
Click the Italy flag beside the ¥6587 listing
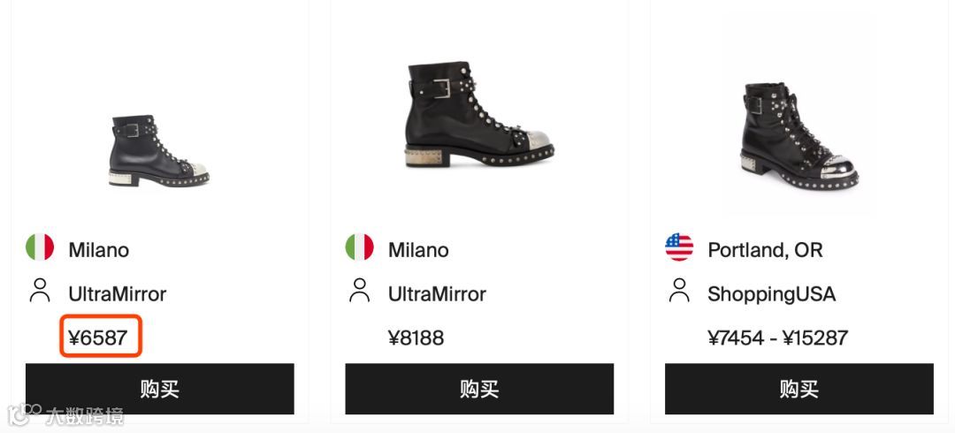pyautogui.click(x=40, y=247)
